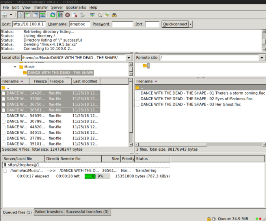Viewport: 266px width, 221px height.
Task: Sort remote files by Filename column
Action: click(200, 81)
